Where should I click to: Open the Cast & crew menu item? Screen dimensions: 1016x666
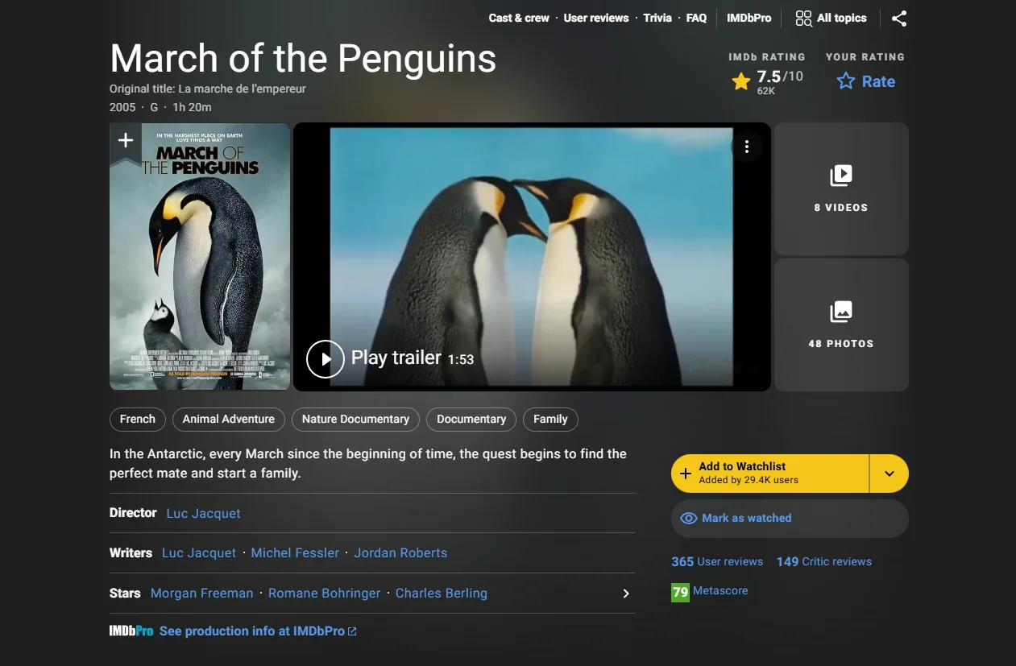pos(519,18)
